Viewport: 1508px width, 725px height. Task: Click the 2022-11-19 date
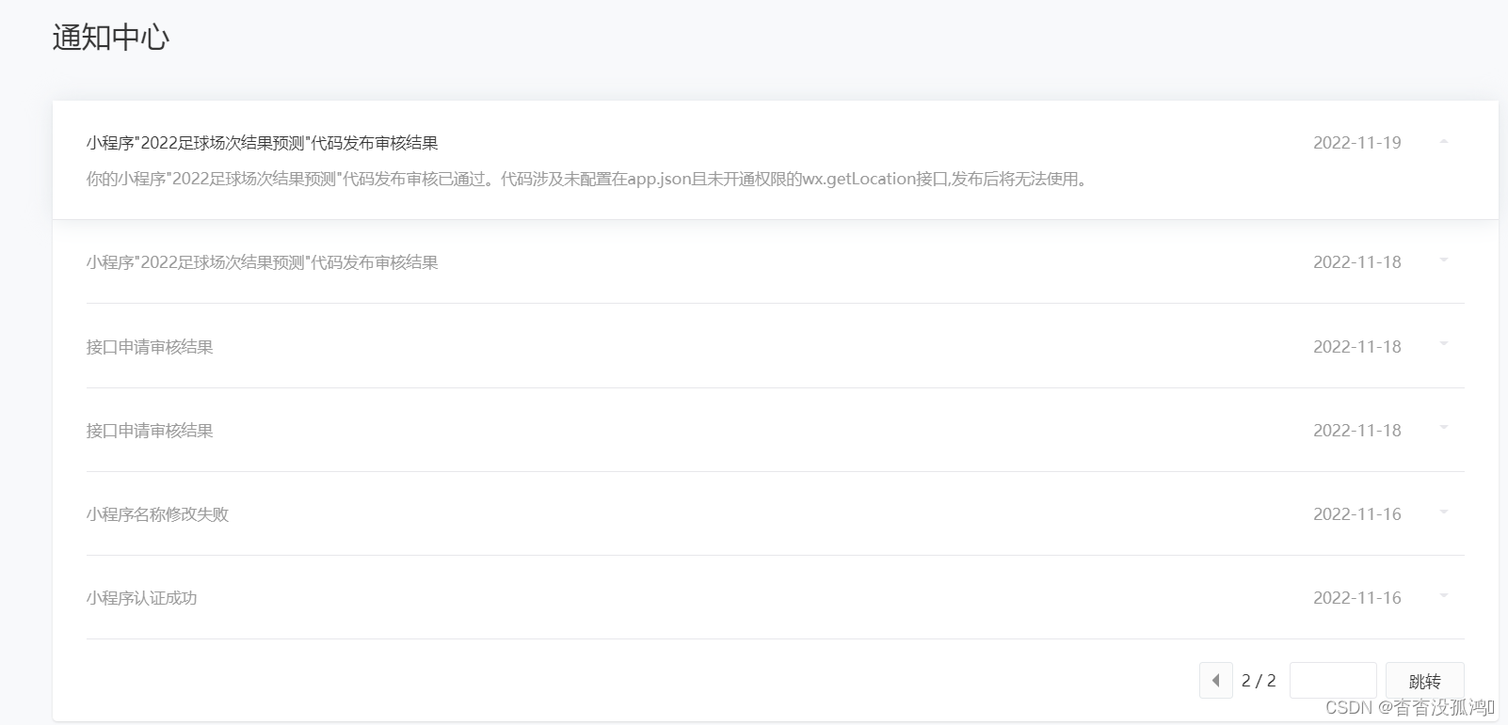click(x=1357, y=143)
